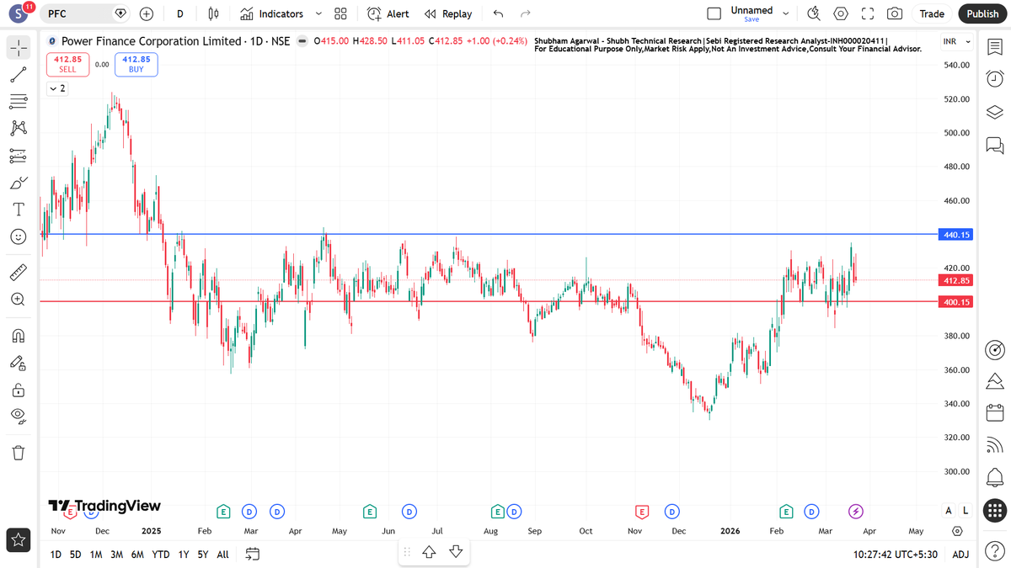Screen dimensions: 1011x568
Task: Open quick search icon
Action: pos(814,13)
